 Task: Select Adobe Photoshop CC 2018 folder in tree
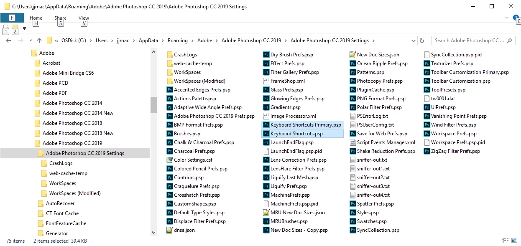(x=72, y=123)
